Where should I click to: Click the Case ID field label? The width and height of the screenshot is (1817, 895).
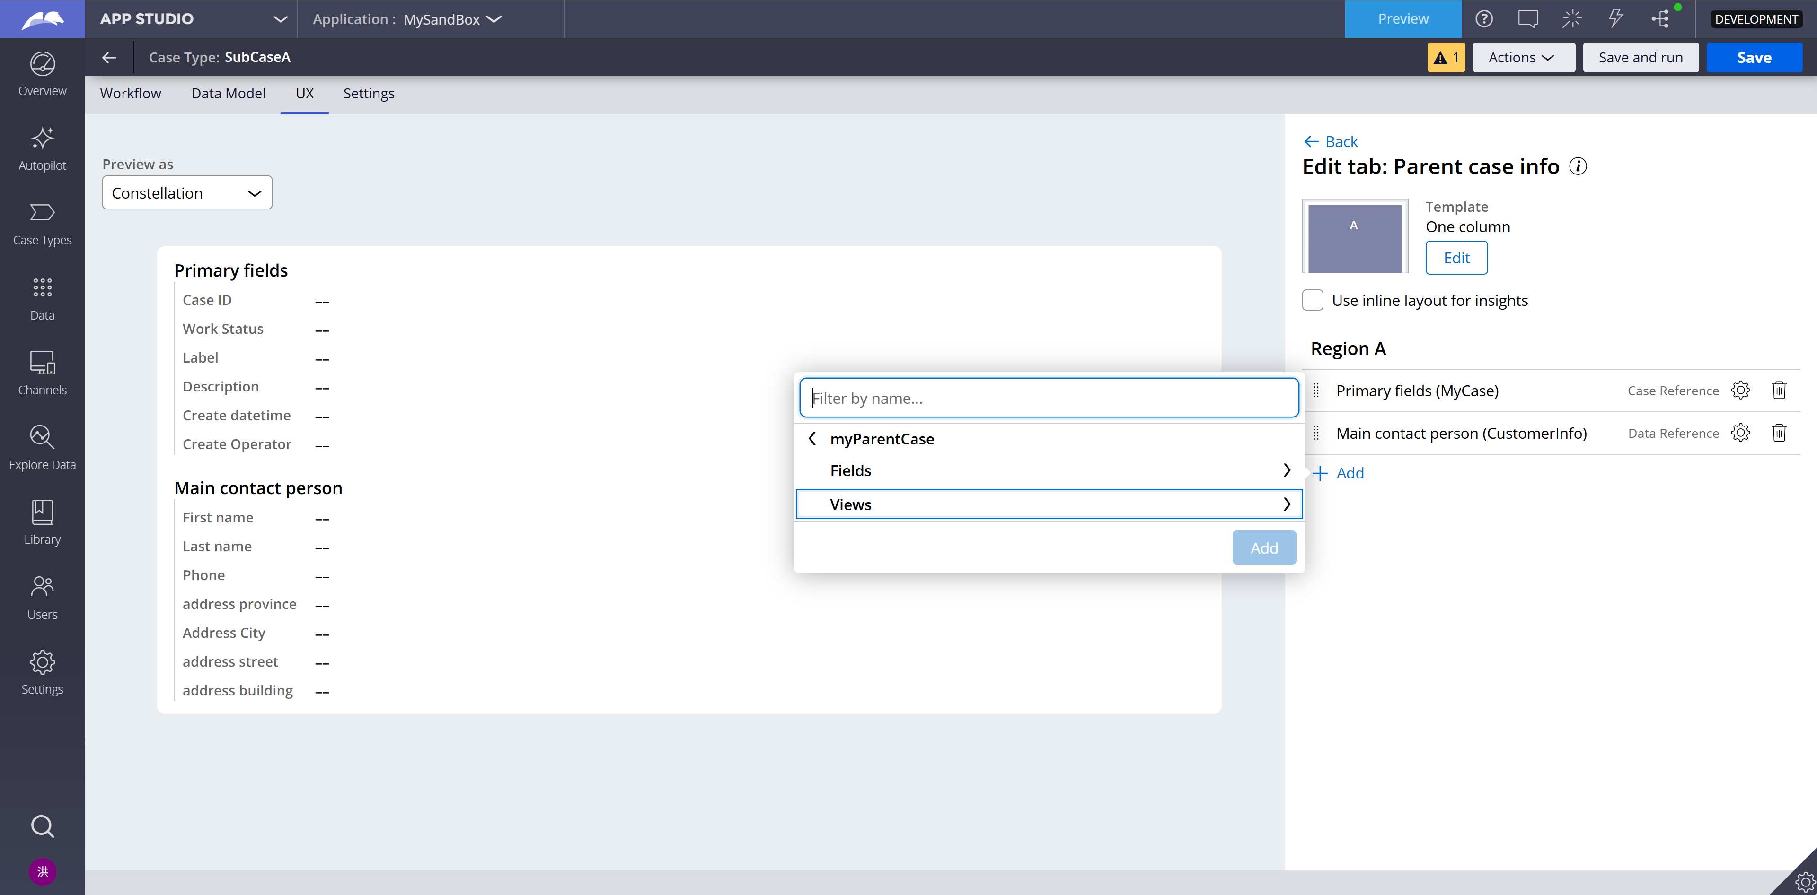click(207, 300)
